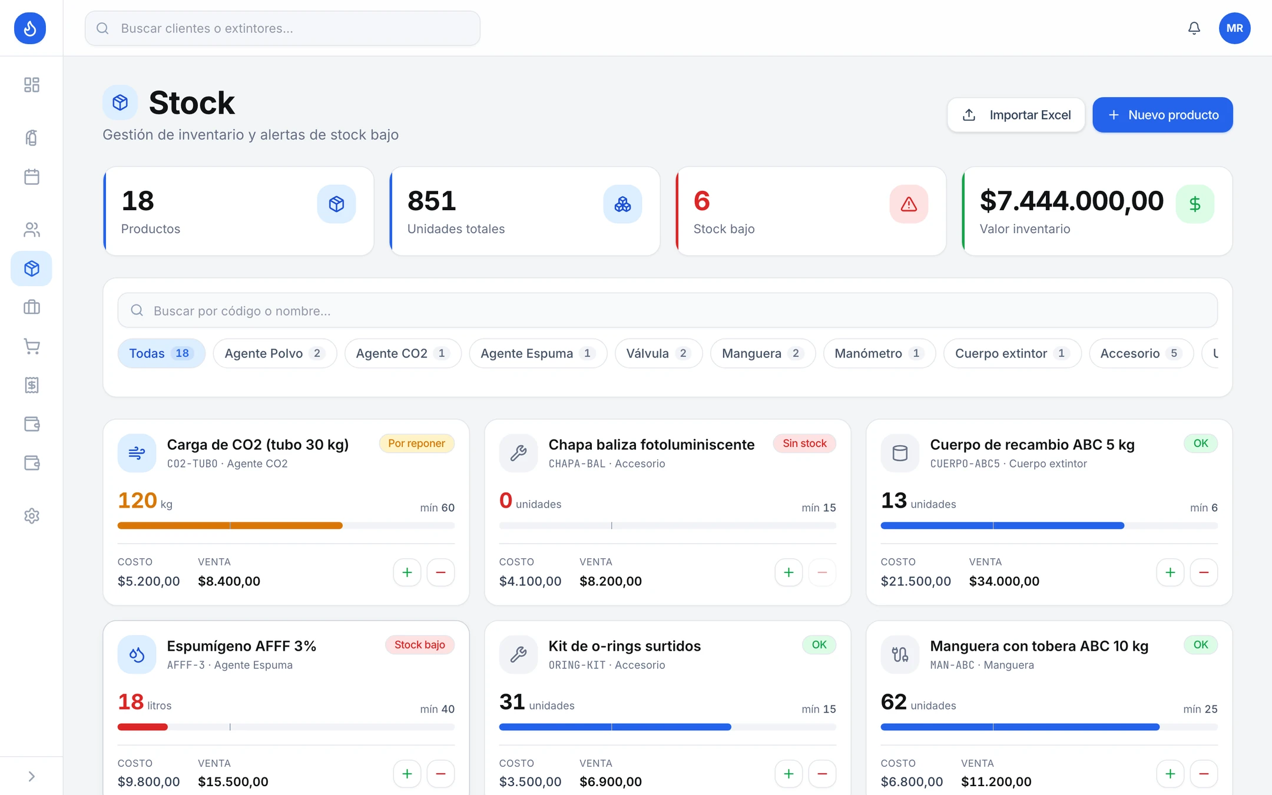
Task: Open the shopping cart section in sidebar
Action: [x=32, y=346]
